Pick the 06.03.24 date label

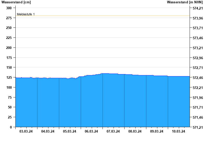[91, 132]
